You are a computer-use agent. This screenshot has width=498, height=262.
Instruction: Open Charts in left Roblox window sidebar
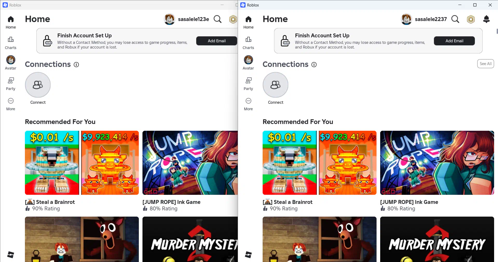point(11,43)
